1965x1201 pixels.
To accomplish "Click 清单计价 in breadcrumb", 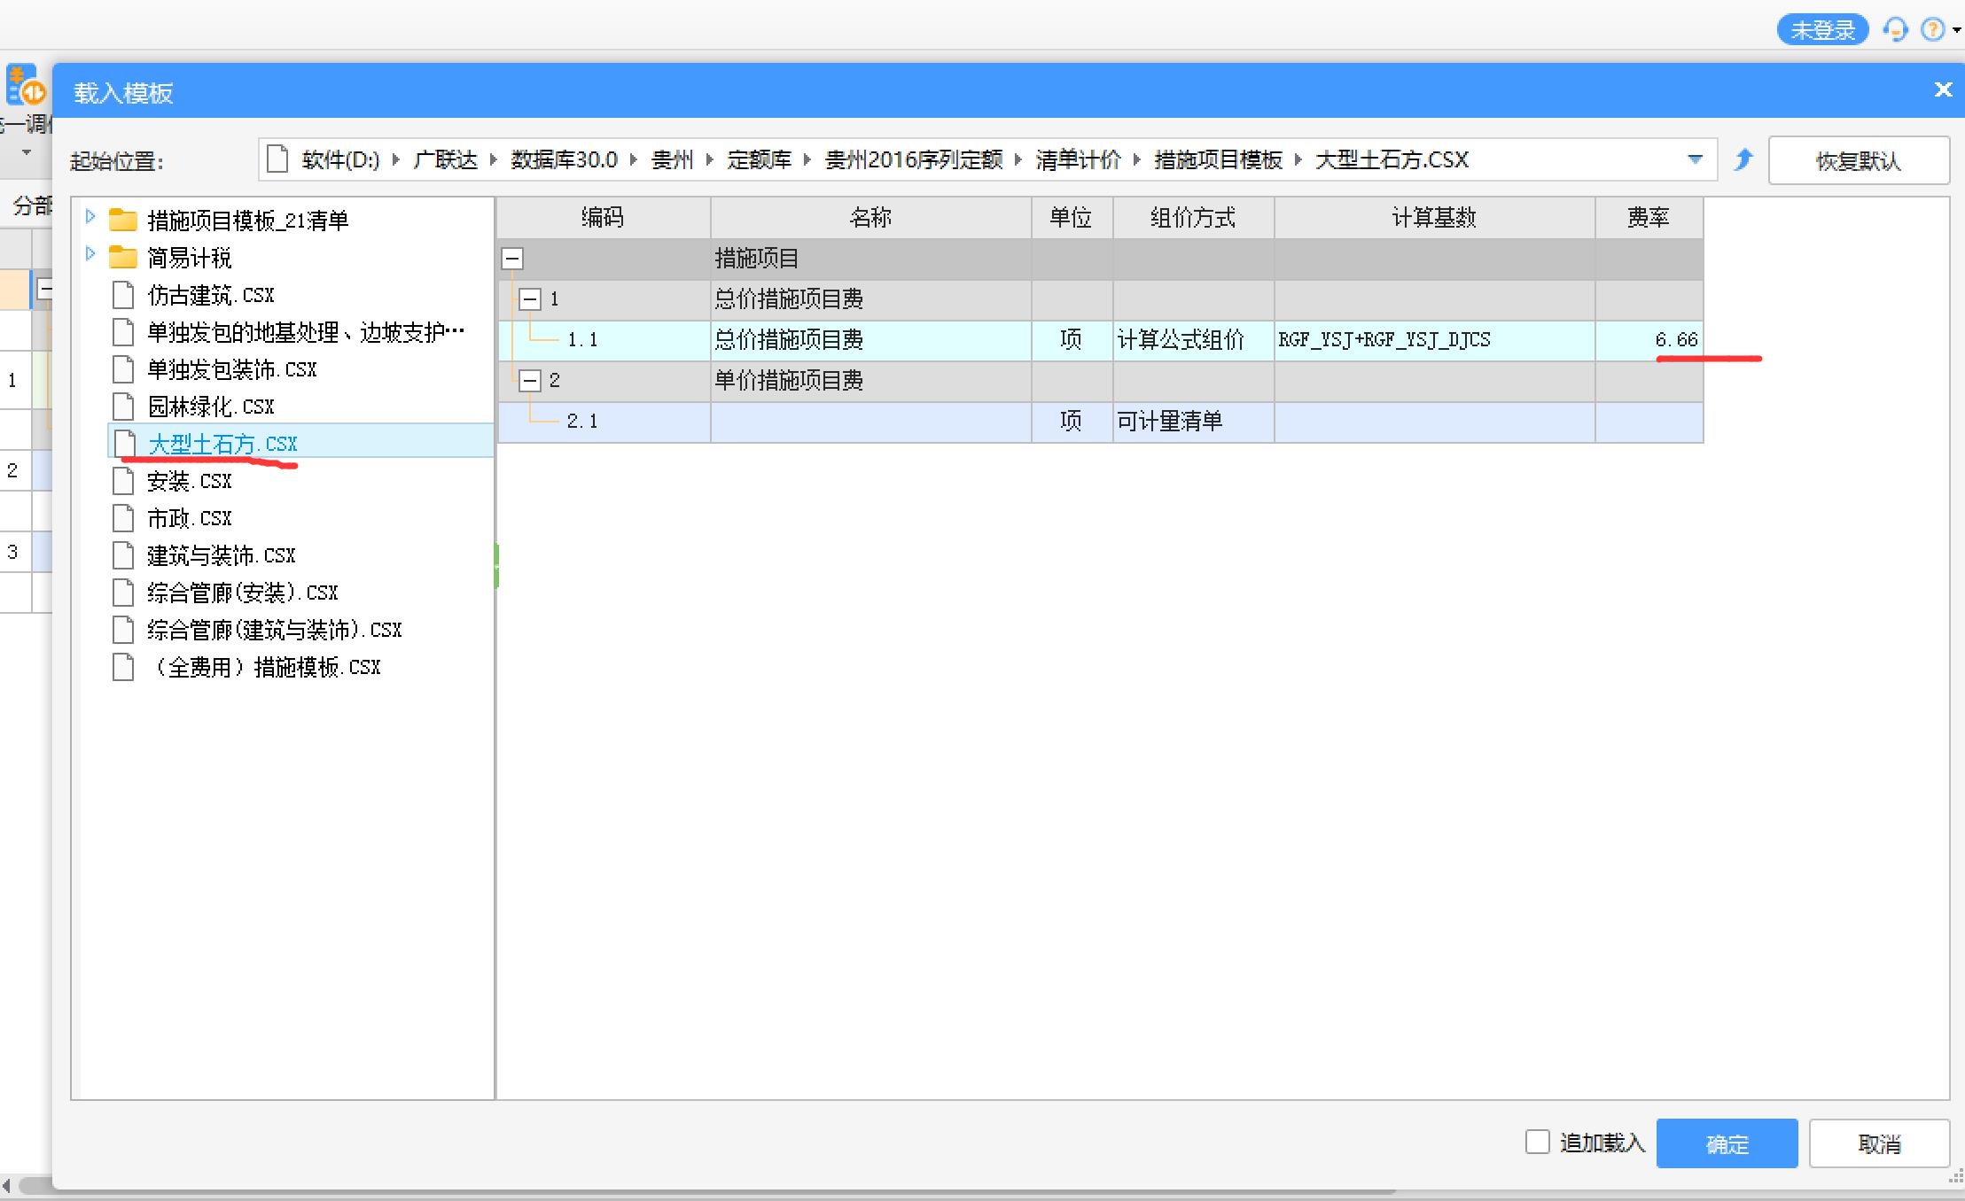I will 1078,160.
